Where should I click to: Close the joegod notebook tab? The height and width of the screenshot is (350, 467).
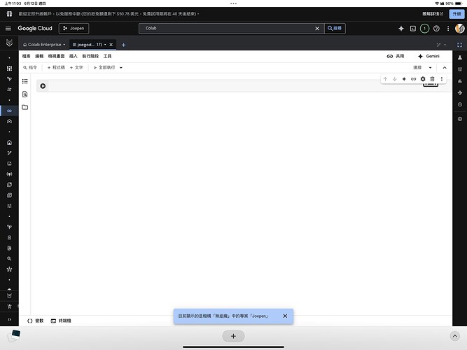point(111,45)
